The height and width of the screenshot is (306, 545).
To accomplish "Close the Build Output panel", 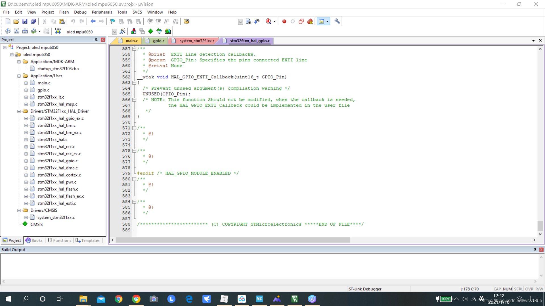I will 541,250.
